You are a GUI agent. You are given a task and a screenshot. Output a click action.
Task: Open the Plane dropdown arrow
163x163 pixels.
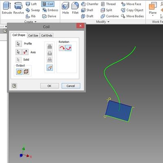[x=153, y=15]
